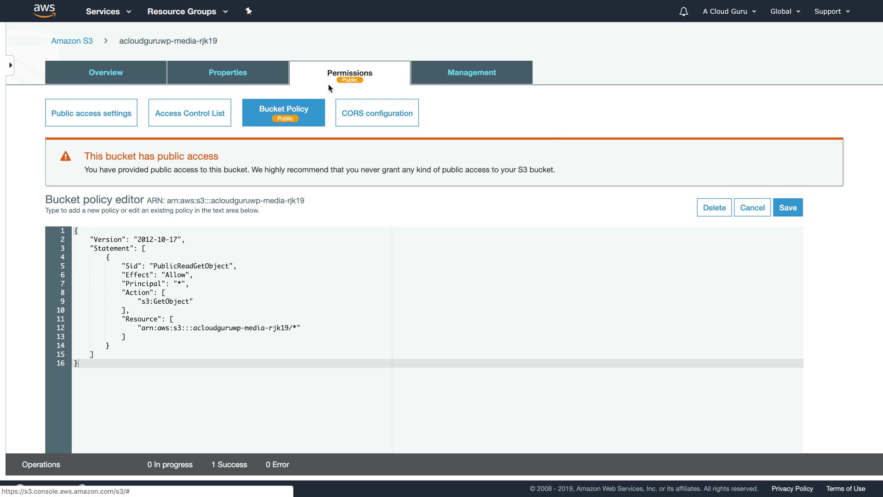
Task: Click the Amazon S3 breadcrumb link
Action: (x=72, y=41)
